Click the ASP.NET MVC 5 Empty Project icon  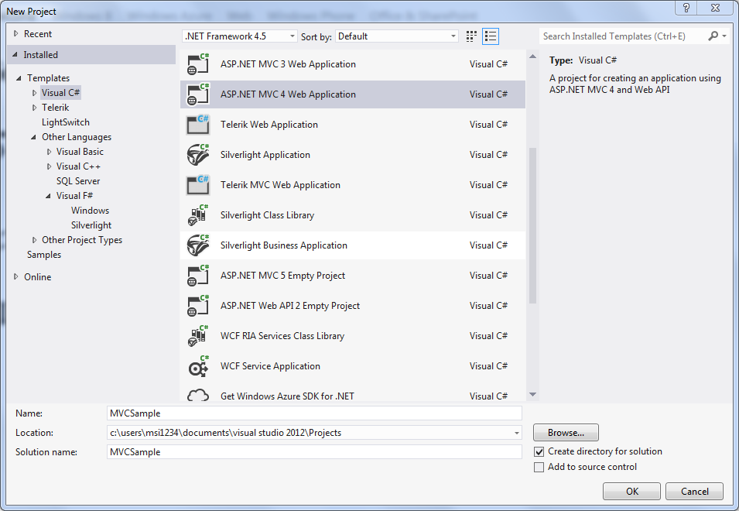tap(198, 276)
